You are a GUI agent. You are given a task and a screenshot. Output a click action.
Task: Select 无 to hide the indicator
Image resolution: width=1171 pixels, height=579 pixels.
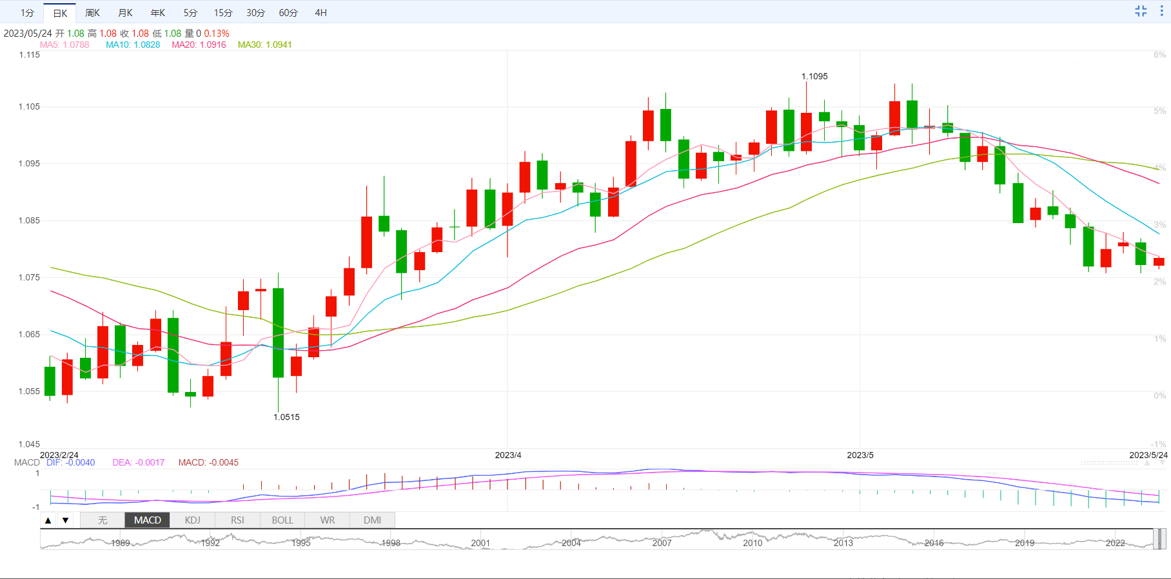(103, 520)
